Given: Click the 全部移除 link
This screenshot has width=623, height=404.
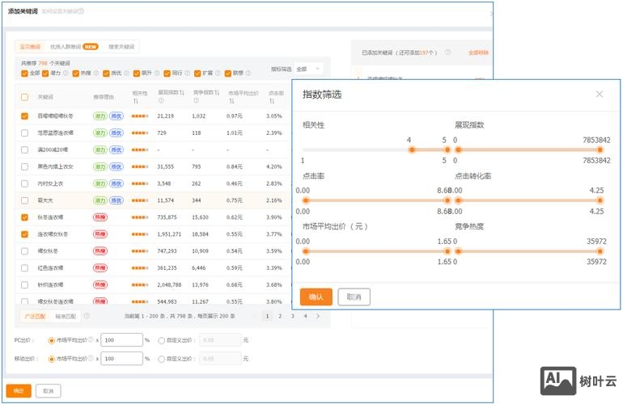Looking at the screenshot, I should pos(478,53).
